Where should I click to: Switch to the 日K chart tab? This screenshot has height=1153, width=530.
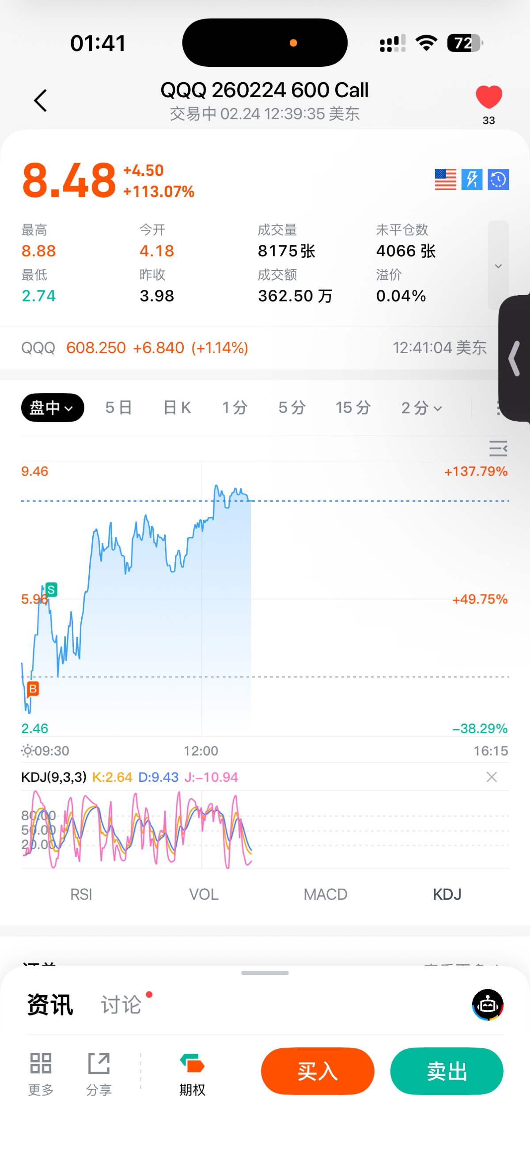pyautogui.click(x=177, y=408)
